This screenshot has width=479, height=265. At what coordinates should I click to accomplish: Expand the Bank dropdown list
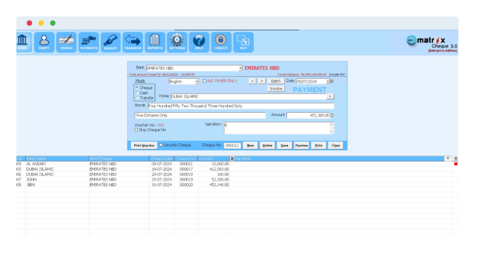pyautogui.click(x=240, y=68)
